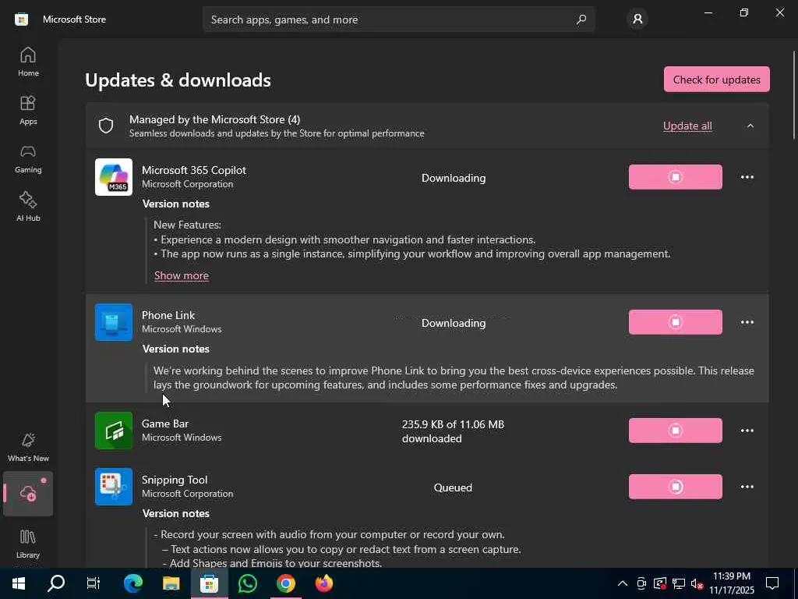Click the muted volume icon in the tray

point(697,583)
